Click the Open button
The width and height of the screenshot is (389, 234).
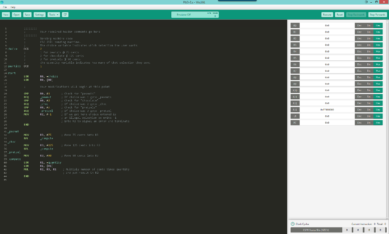(16, 14)
